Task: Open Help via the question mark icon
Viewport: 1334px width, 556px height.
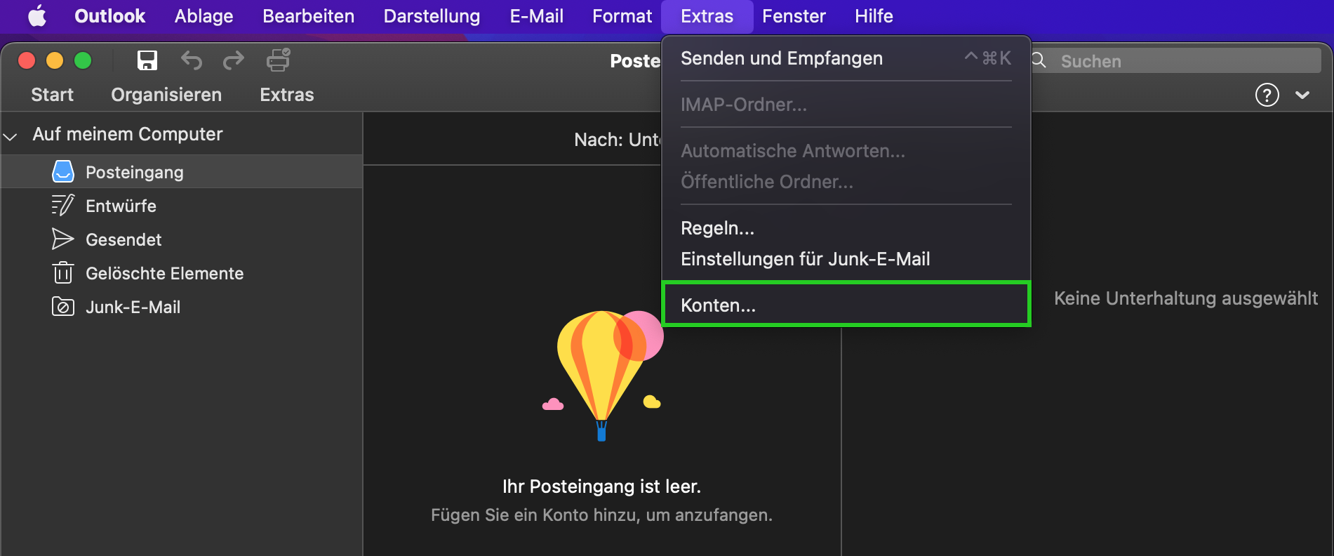Action: coord(1267,95)
